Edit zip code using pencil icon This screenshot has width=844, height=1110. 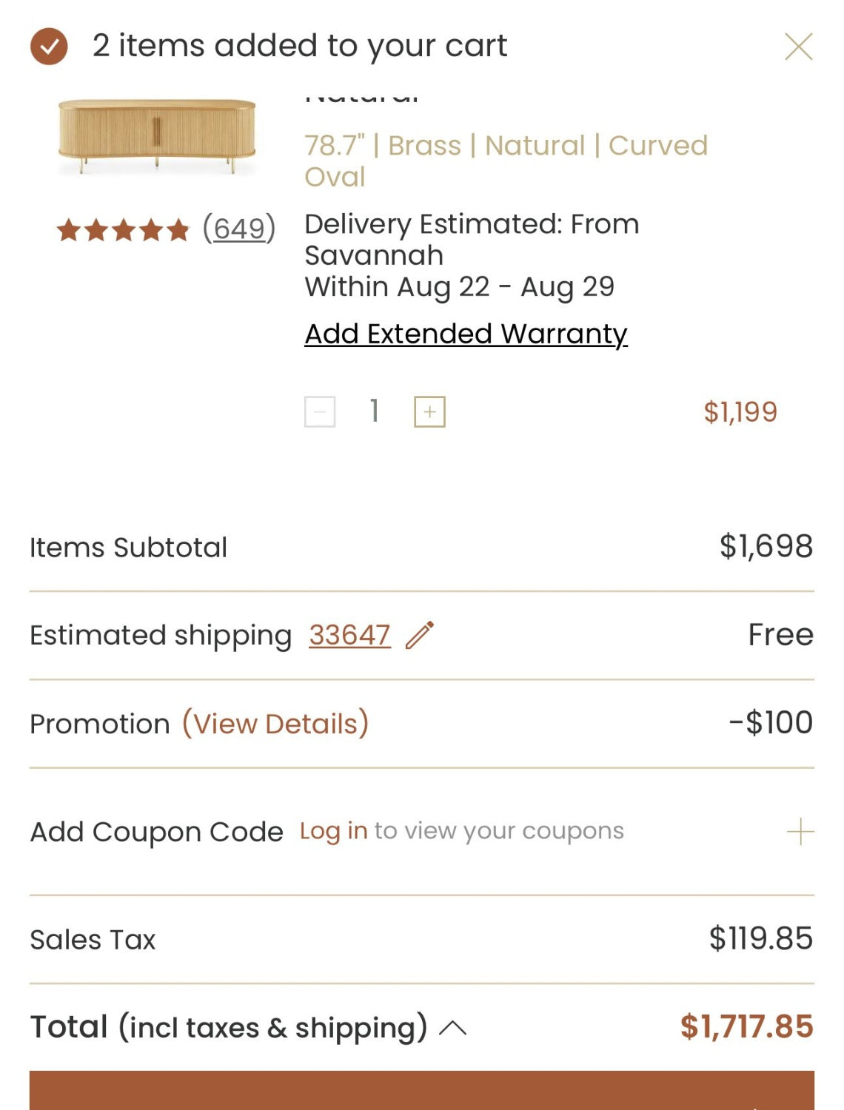coord(420,635)
